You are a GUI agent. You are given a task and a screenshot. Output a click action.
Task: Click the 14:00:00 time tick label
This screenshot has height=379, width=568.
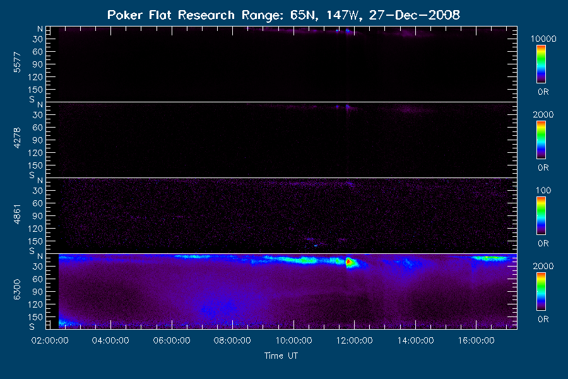click(415, 340)
